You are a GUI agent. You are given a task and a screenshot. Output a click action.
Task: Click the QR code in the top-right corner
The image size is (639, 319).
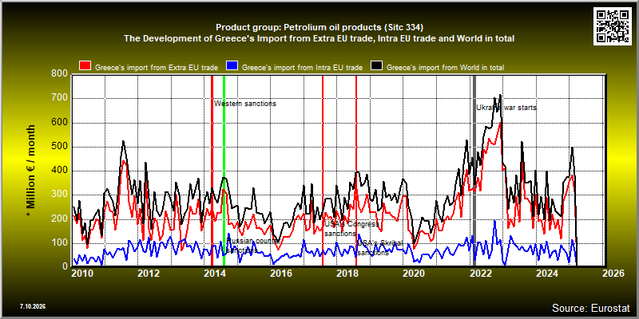pyautogui.click(x=613, y=26)
